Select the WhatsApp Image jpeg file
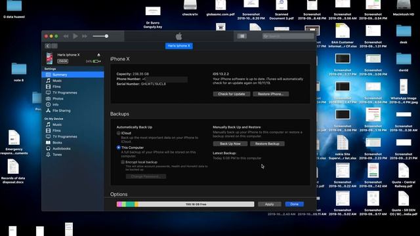The width and height of the screenshot is (420, 236). [404, 91]
